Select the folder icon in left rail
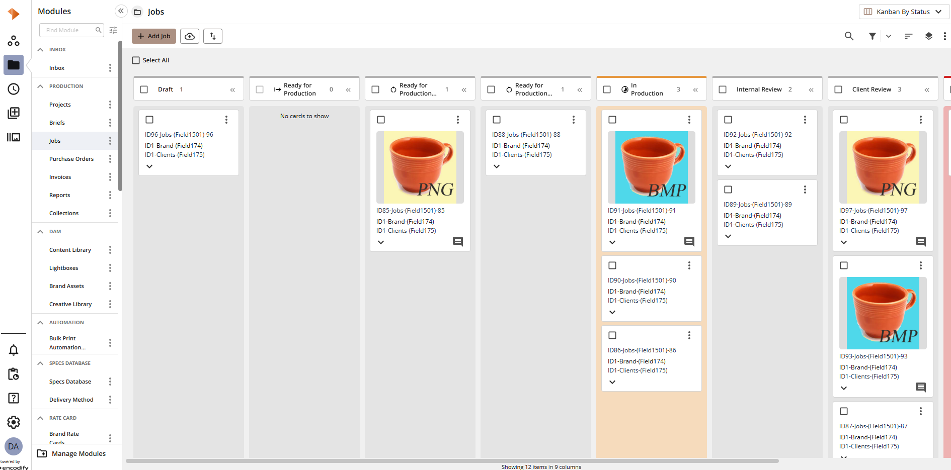This screenshot has width=951, height=470. click(14, 65)
